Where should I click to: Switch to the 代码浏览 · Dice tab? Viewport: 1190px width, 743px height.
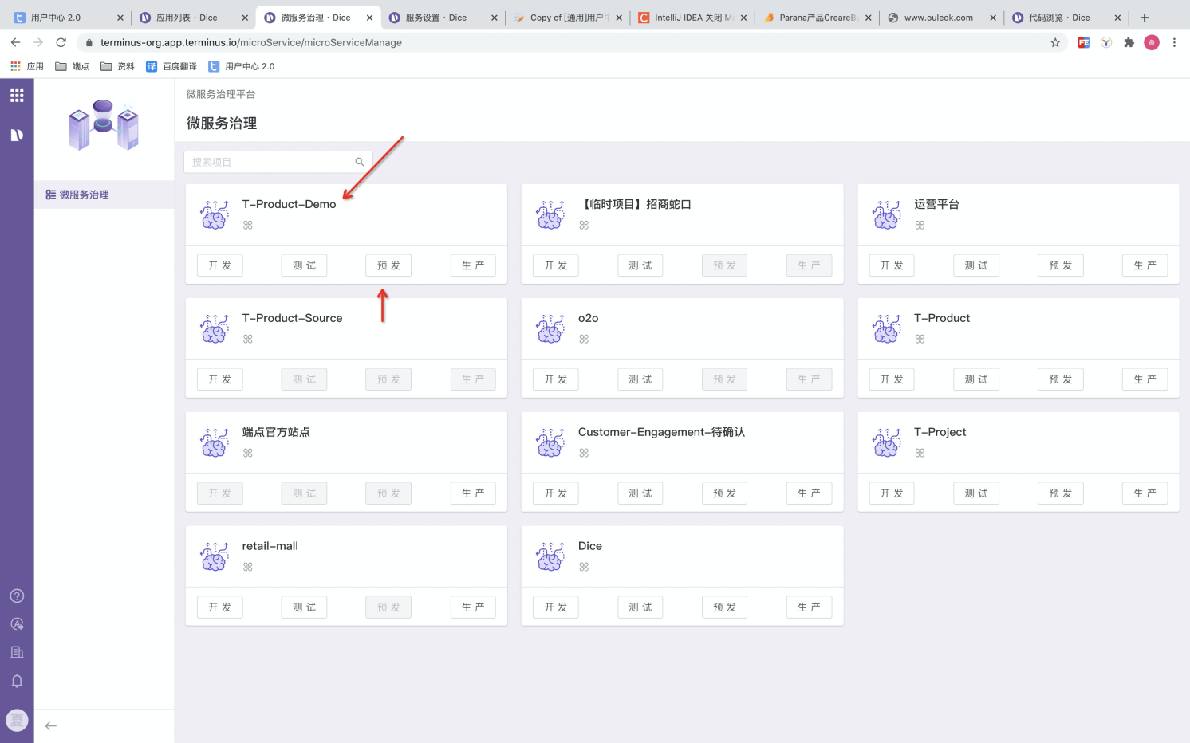pos(1058,18)
